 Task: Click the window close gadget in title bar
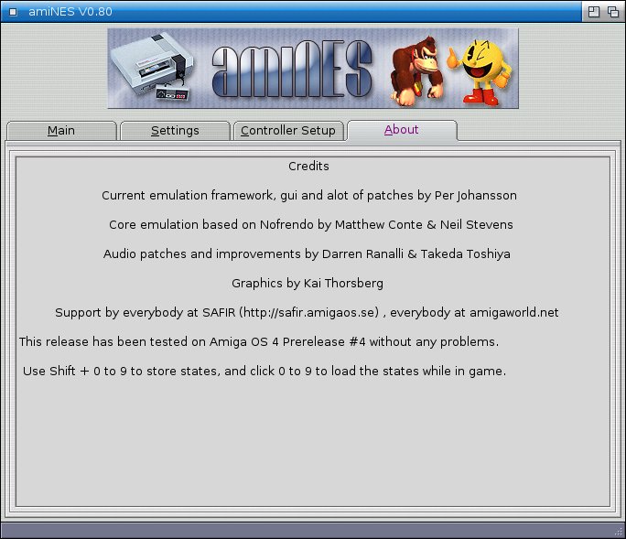pos(13,12)
